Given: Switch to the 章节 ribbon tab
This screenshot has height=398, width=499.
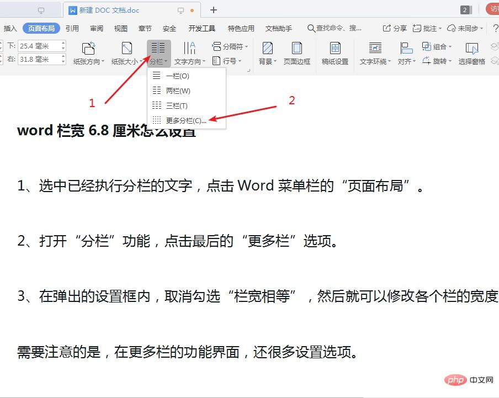Looking at the screenshot, I should point(145,29).
